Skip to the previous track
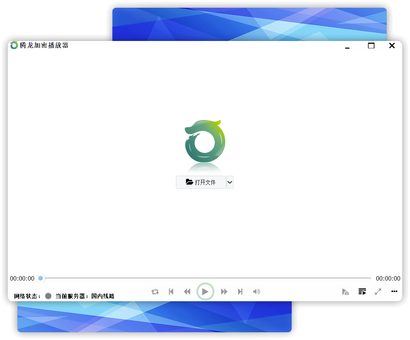 coord(171,292)
